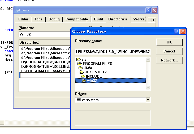Switch to the Tabs tab
Image resolution: width=194 pixels, height=134 pixels.
[x=38, y=19]
